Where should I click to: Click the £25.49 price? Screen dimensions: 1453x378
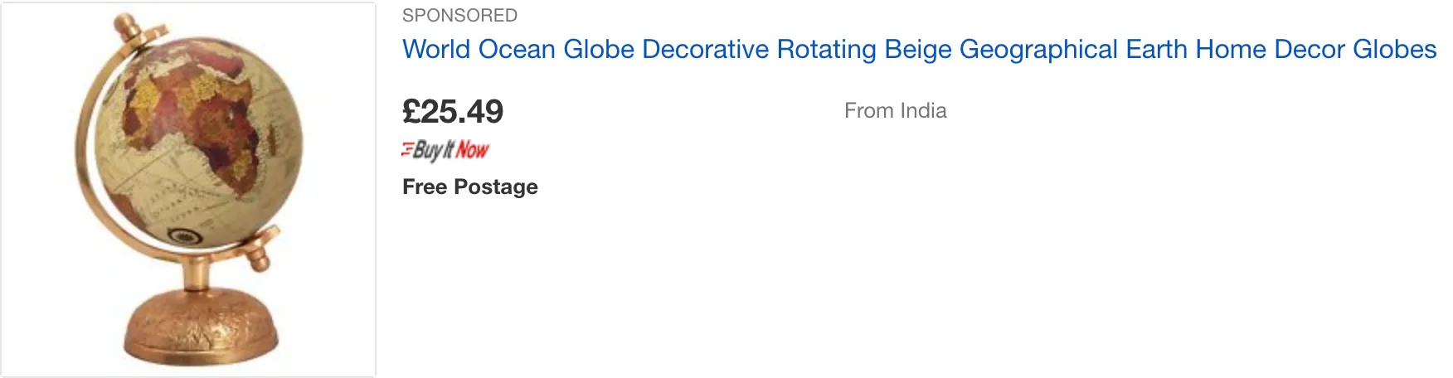pos(453,112)
